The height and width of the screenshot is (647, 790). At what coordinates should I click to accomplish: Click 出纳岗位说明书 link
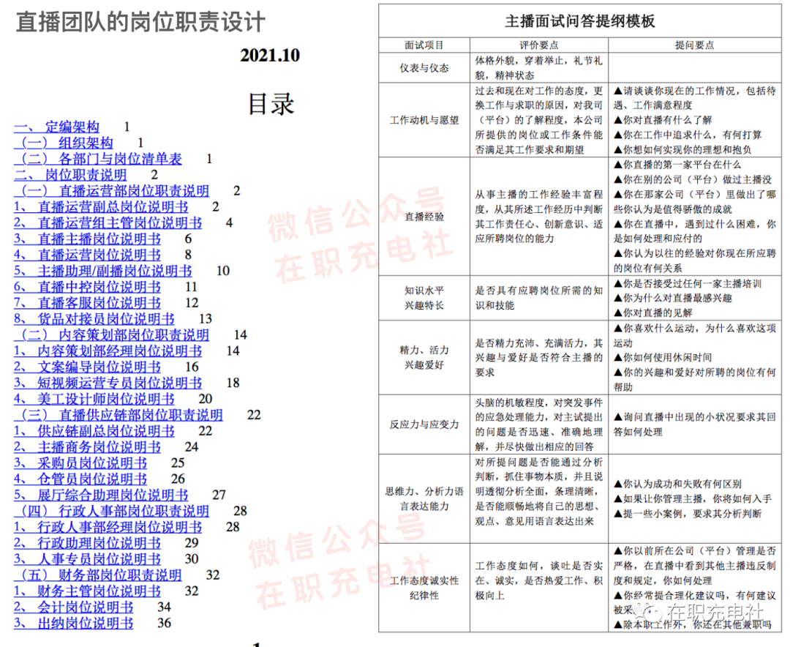tap(74, 624)
